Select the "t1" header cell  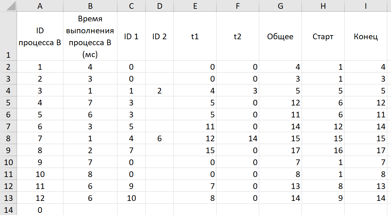(x=195, y=36)
